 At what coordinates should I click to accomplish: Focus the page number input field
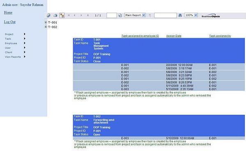112,15
